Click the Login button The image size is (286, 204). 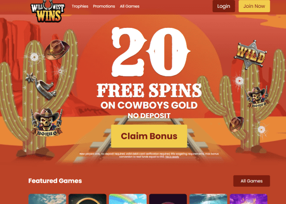223,6
